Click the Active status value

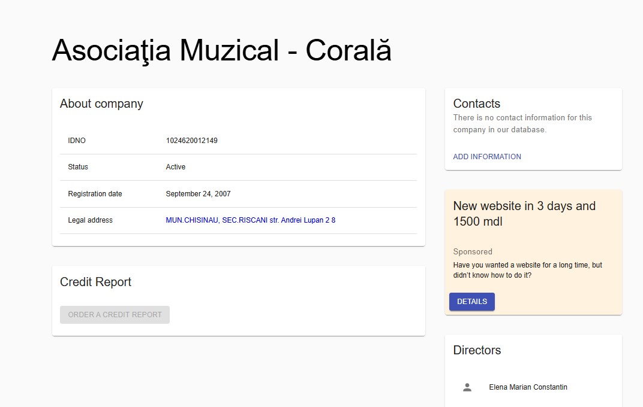pyautogui.click(x=175, y=167)
